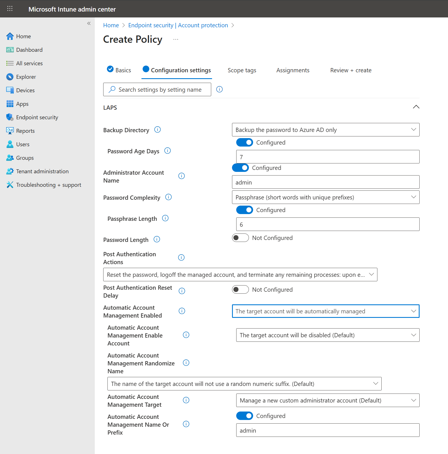
Task: Click the Name Or Prefix admin field
Action: click(x=328, y=430)
